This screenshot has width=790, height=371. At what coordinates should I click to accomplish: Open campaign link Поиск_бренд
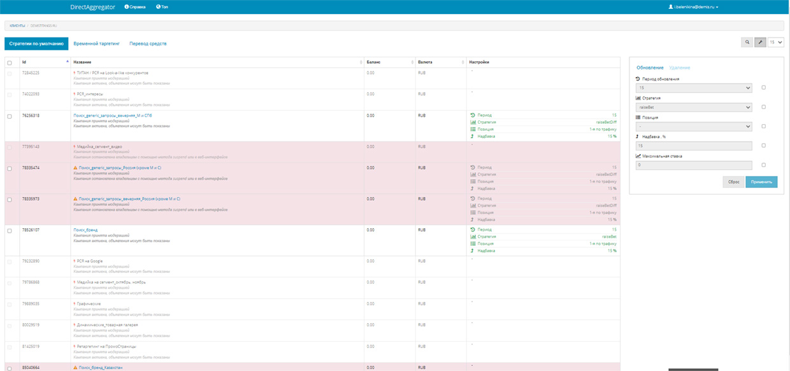coord(85,230)
